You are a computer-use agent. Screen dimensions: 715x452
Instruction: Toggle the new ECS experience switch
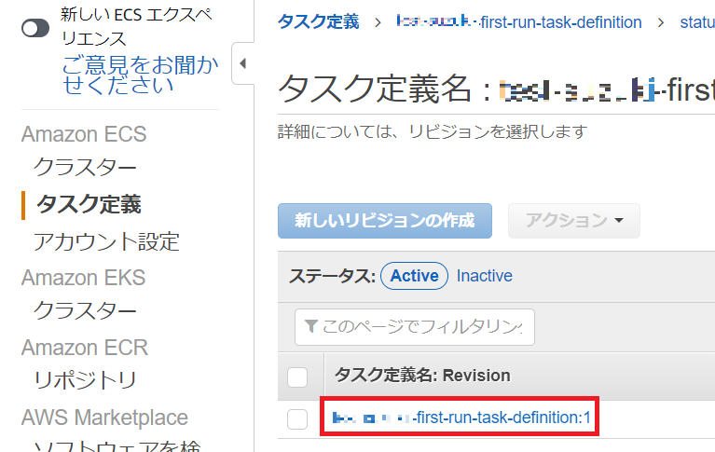point(35,28)
